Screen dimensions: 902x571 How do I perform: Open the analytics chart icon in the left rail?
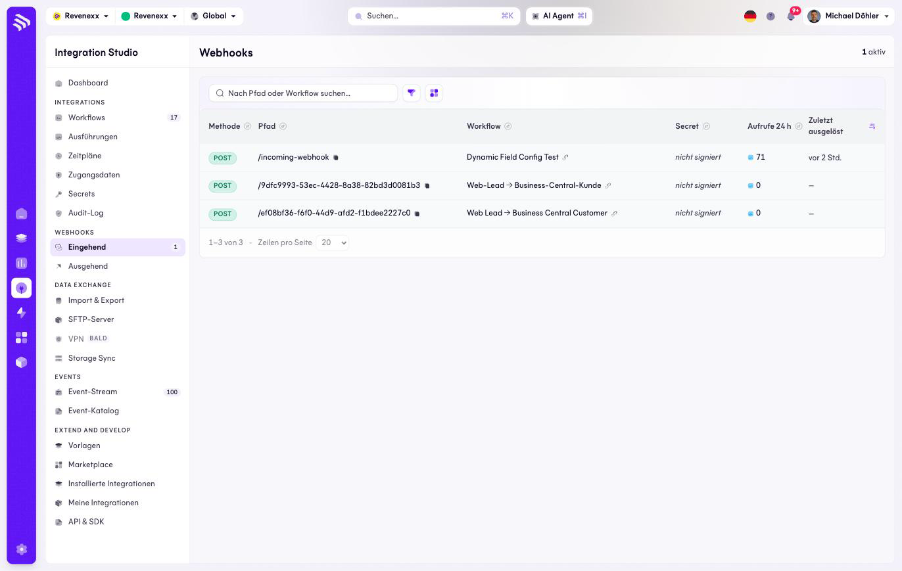[21, 263]
